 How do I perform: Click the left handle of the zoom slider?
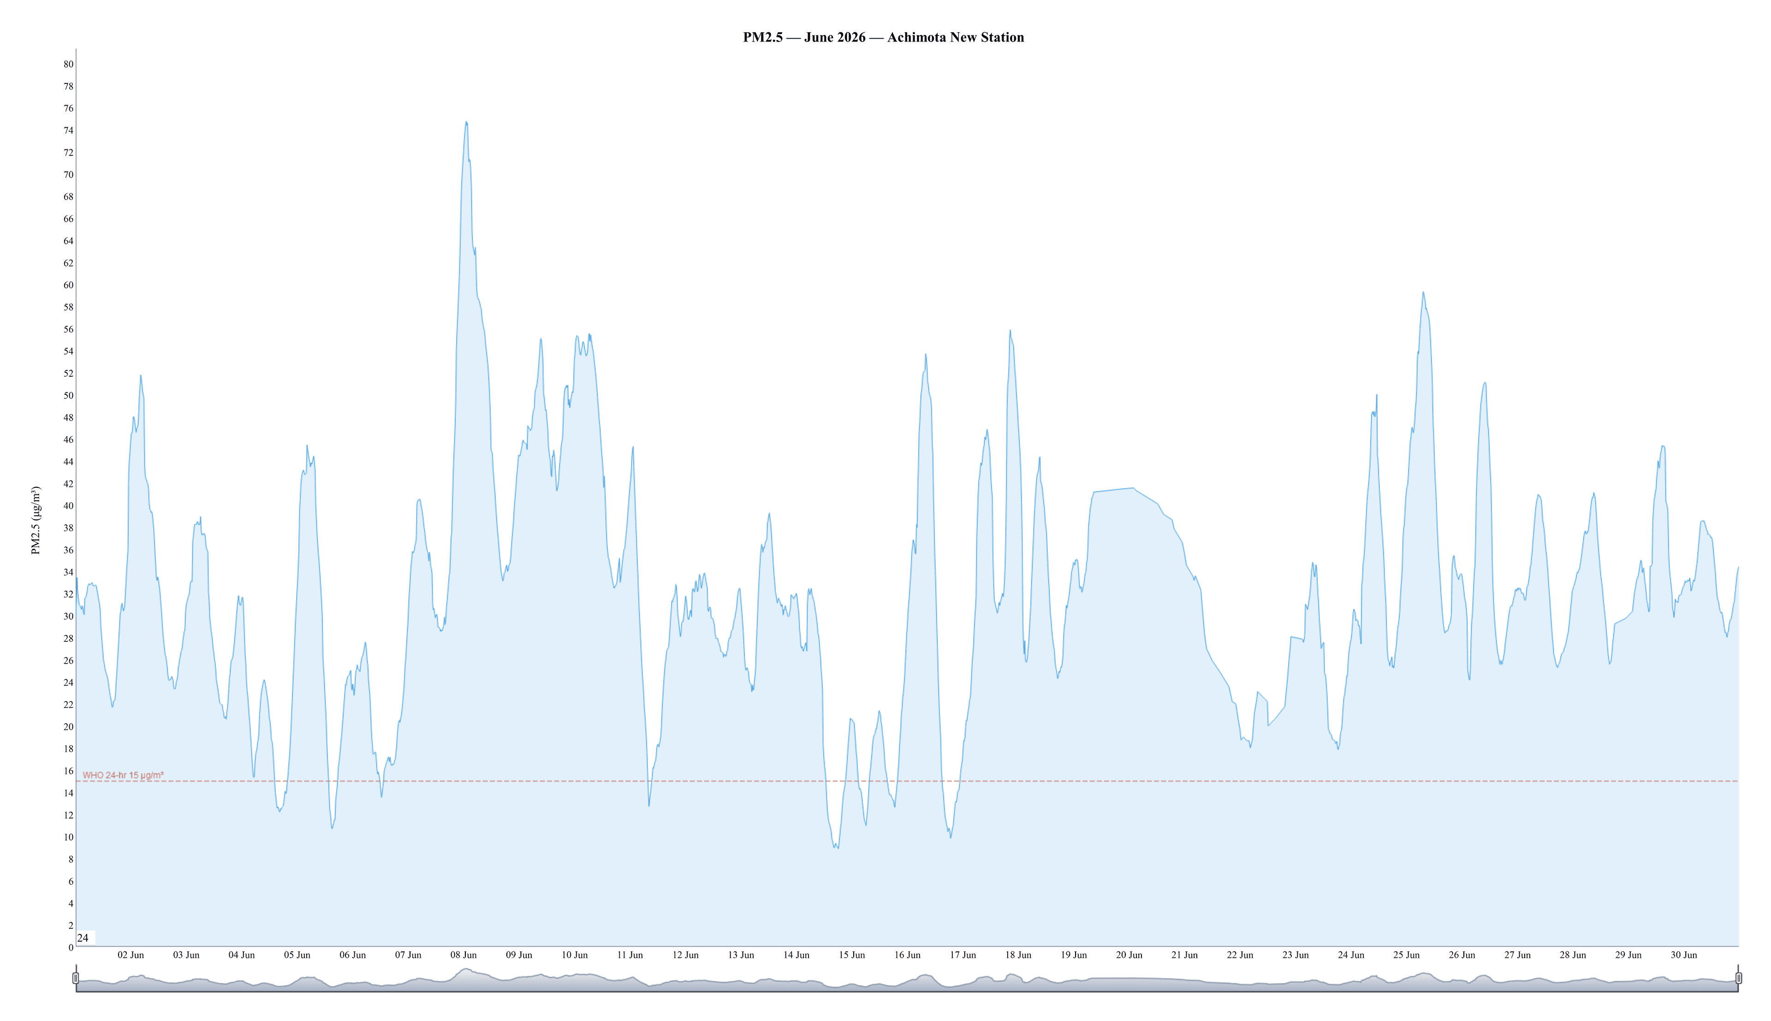coord(76,978)
